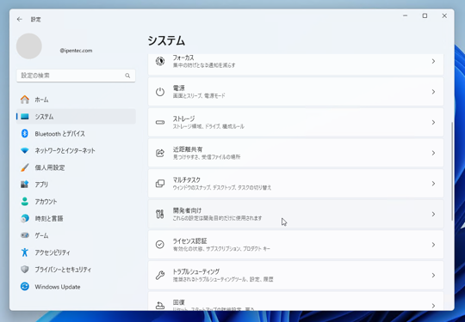This screenshot has height=322, width=465.
Task: Open the トラブルシューティング settings title
Action: point(196,271)
